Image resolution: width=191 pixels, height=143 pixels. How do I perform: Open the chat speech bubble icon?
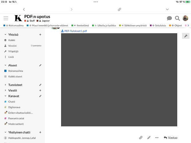click(x=169, y=18)
